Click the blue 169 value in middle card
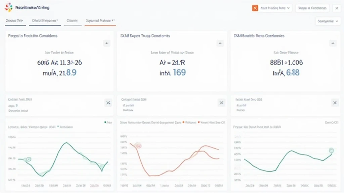This screenshot has width=344, height=193. point(179,72)
